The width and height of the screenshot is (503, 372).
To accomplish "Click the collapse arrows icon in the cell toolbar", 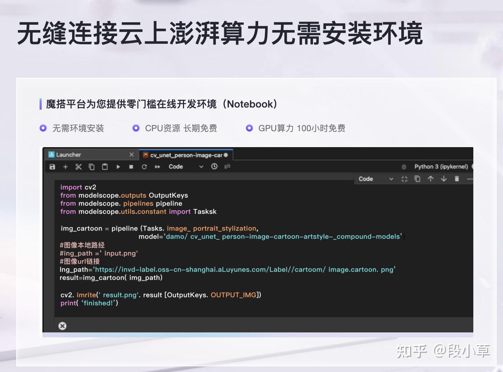I will (x=404, y=179).
